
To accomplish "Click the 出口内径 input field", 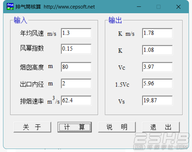I will [76, 83].
